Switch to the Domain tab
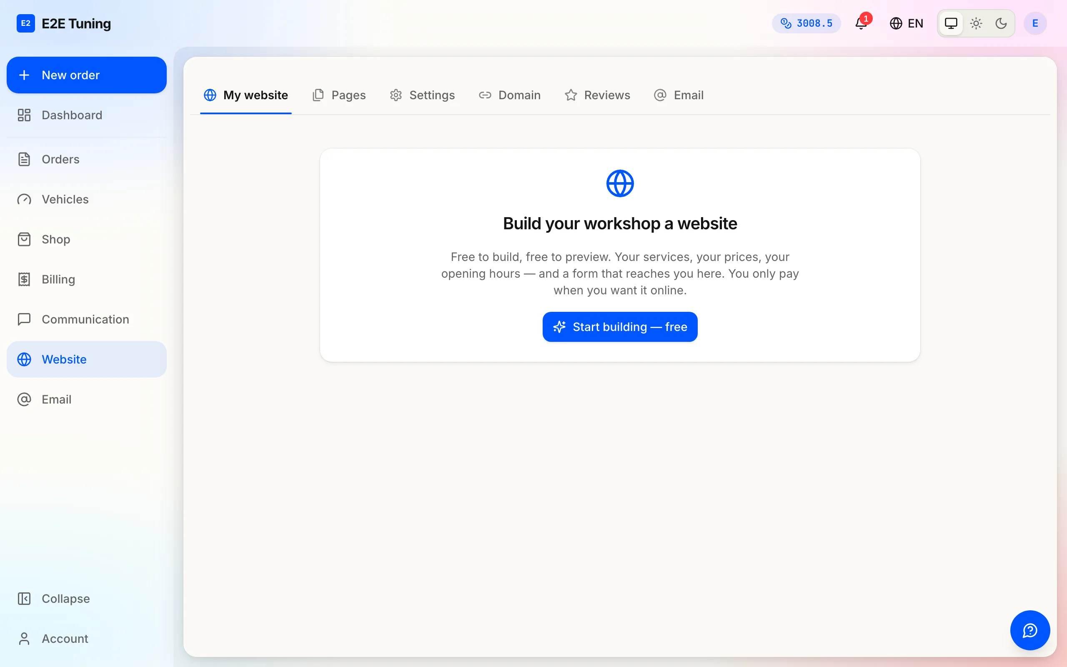The image size is (1067, 667). 510,95
